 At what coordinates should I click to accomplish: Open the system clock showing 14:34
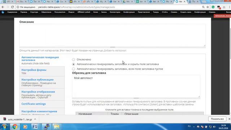pos(223,127)
